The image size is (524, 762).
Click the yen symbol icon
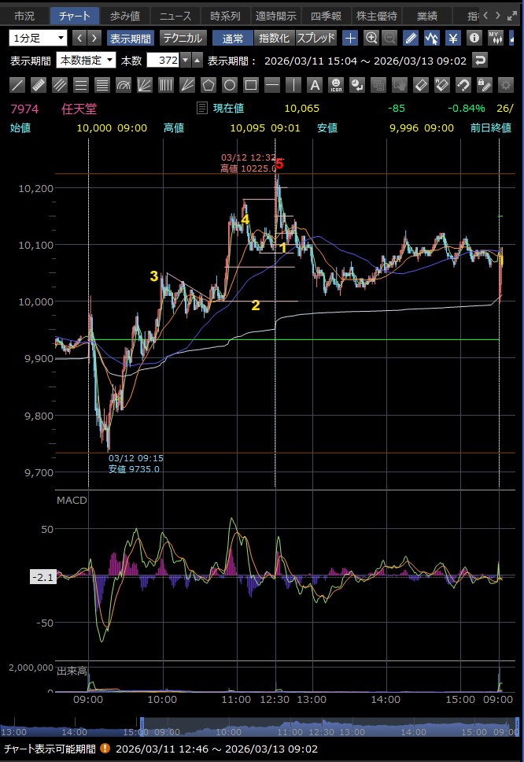pyautogui.click(x=453, y=38)
